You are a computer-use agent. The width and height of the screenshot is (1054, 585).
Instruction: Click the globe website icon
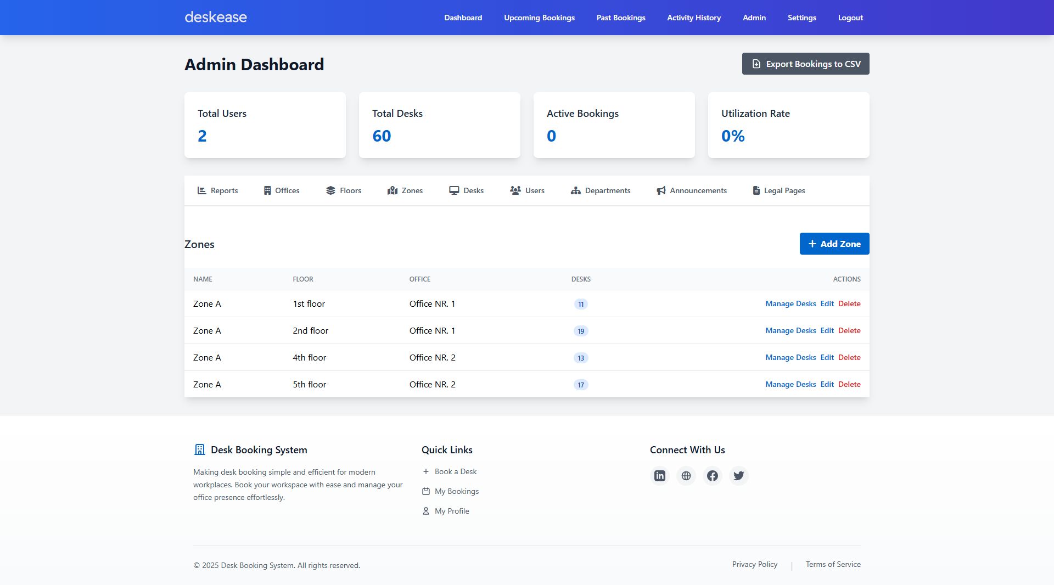click(x=686, y=476)
